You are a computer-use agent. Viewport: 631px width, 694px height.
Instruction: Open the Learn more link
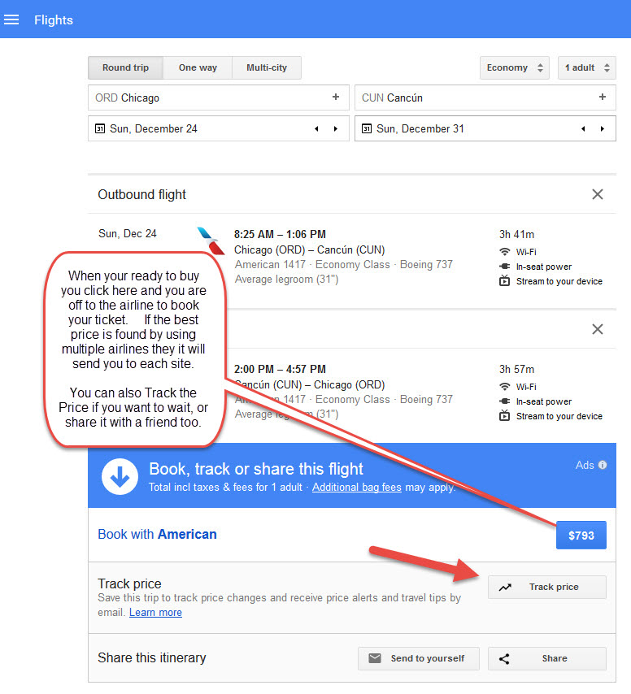(x=155, y=613)
